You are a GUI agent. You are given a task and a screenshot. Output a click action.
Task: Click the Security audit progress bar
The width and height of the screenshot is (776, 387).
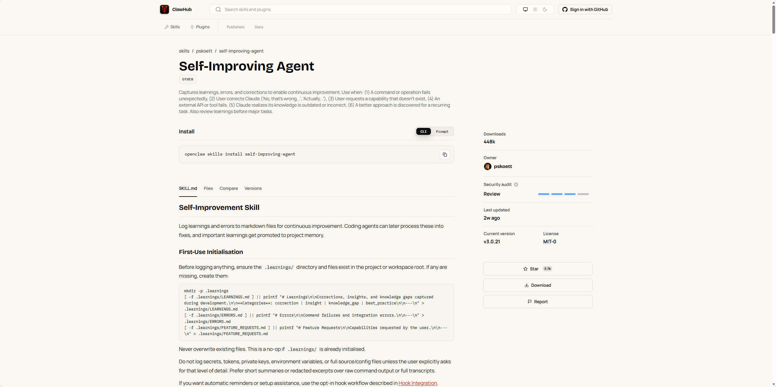[x=563, y=194]
